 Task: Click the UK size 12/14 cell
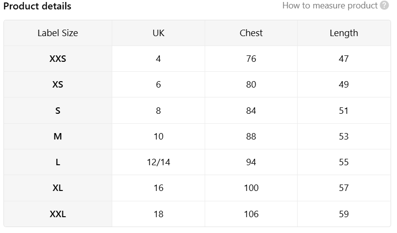pyautogui.click(x=159, y=162)
